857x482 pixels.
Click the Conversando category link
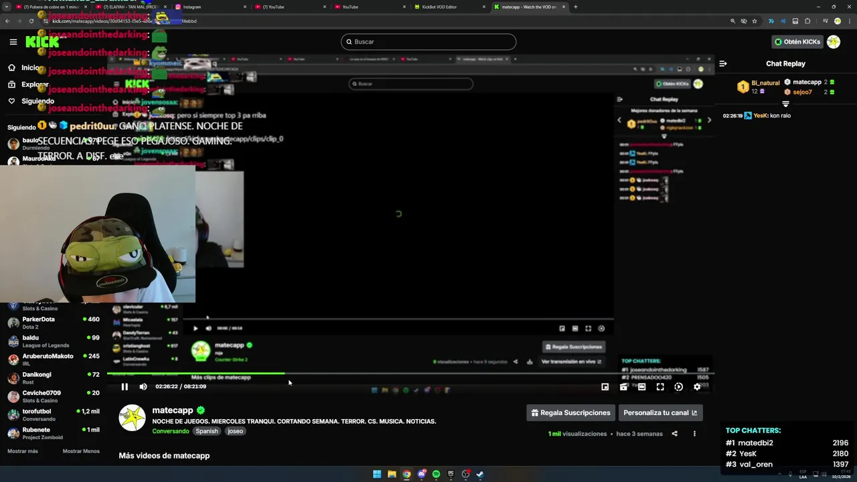[x=171, y=431]
